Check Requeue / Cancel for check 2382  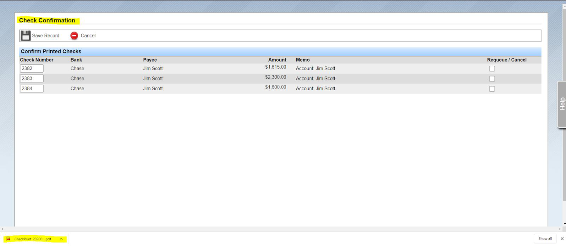492,69
